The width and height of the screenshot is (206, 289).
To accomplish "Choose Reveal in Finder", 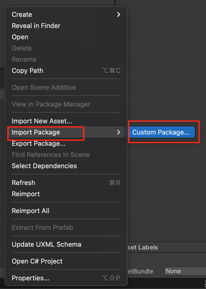I will tap(36, 26).
